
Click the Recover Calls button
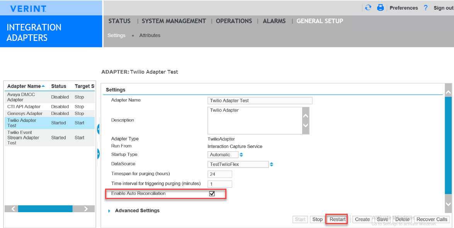click(x=432, y=220)
